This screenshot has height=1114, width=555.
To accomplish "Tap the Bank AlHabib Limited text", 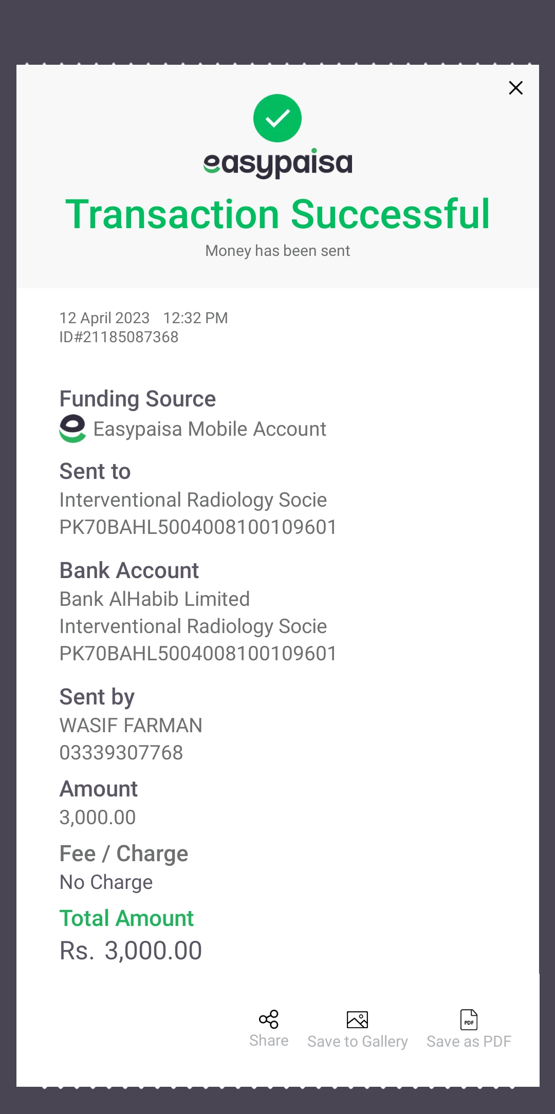I will (x=155, y=599).
